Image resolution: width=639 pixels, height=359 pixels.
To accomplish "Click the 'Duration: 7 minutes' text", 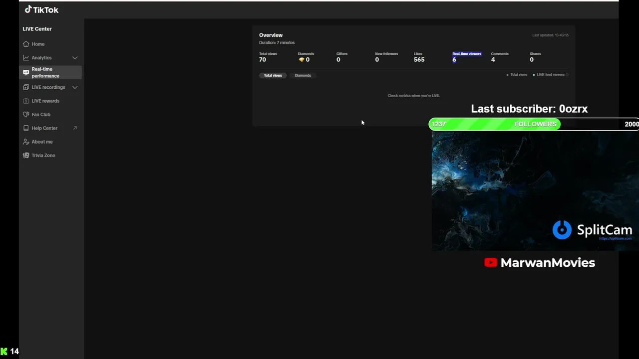I will (x=277, y=43).
